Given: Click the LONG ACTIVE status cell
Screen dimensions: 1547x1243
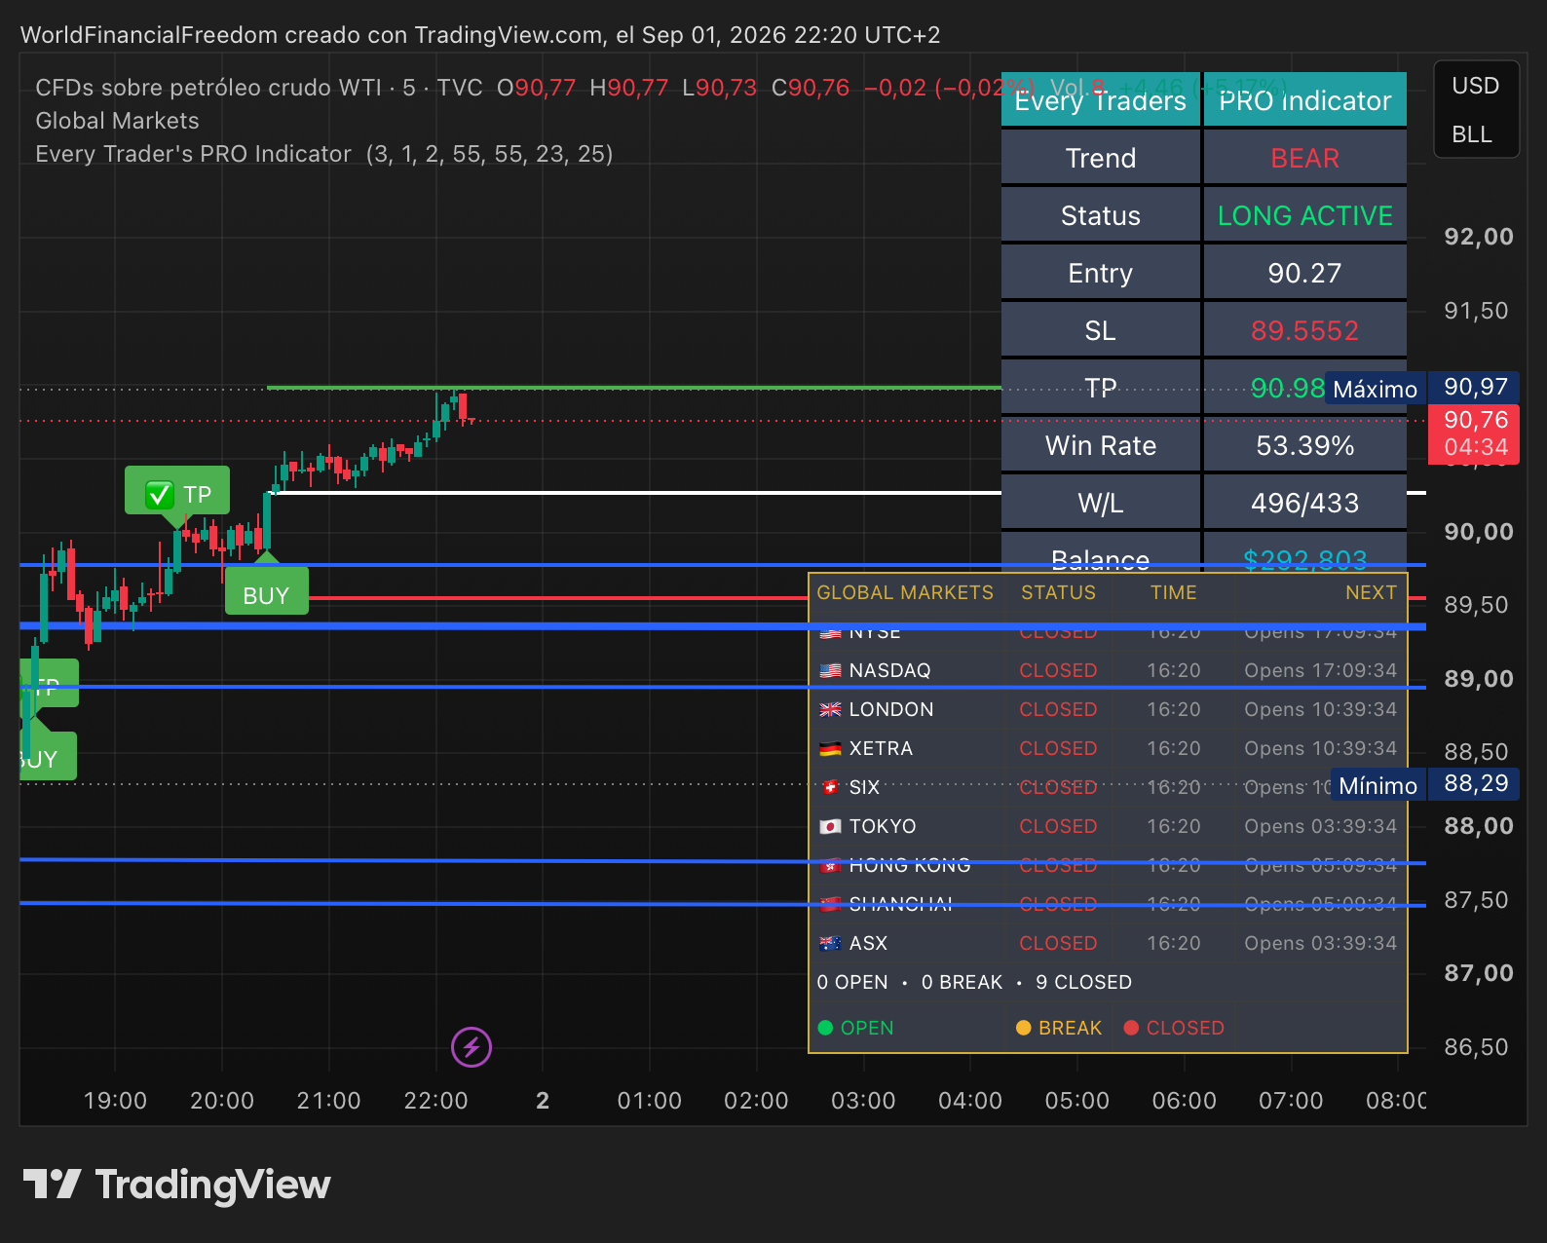Looking at the screenshot, I should (1304, 215).
